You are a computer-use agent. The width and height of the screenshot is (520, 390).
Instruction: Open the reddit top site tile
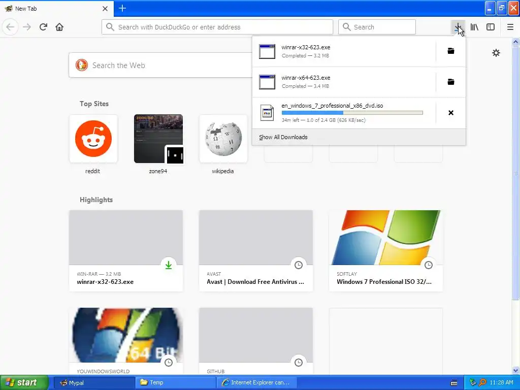point(93,139)
